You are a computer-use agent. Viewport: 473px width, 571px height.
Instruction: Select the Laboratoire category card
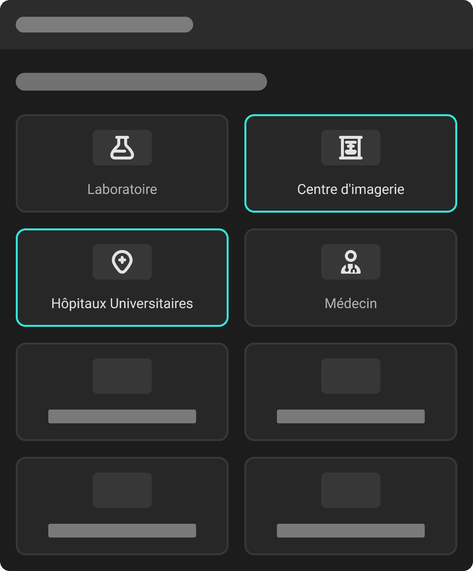[x=122, y=163]
